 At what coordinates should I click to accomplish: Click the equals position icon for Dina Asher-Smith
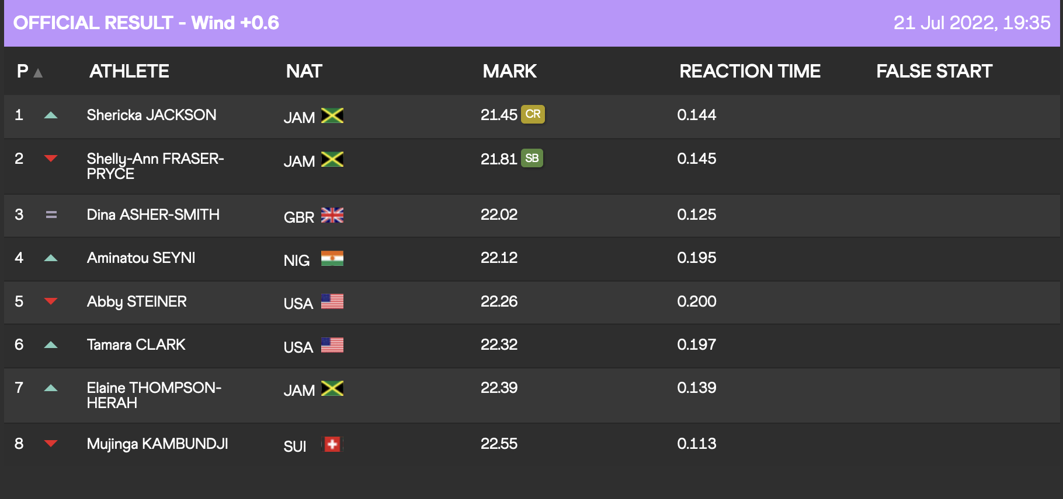click(51, 215)
